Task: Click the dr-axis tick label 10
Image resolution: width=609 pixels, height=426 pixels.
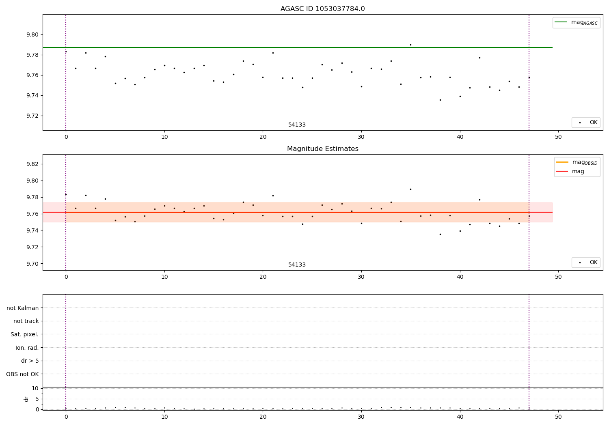Action: tap(35, 388)
